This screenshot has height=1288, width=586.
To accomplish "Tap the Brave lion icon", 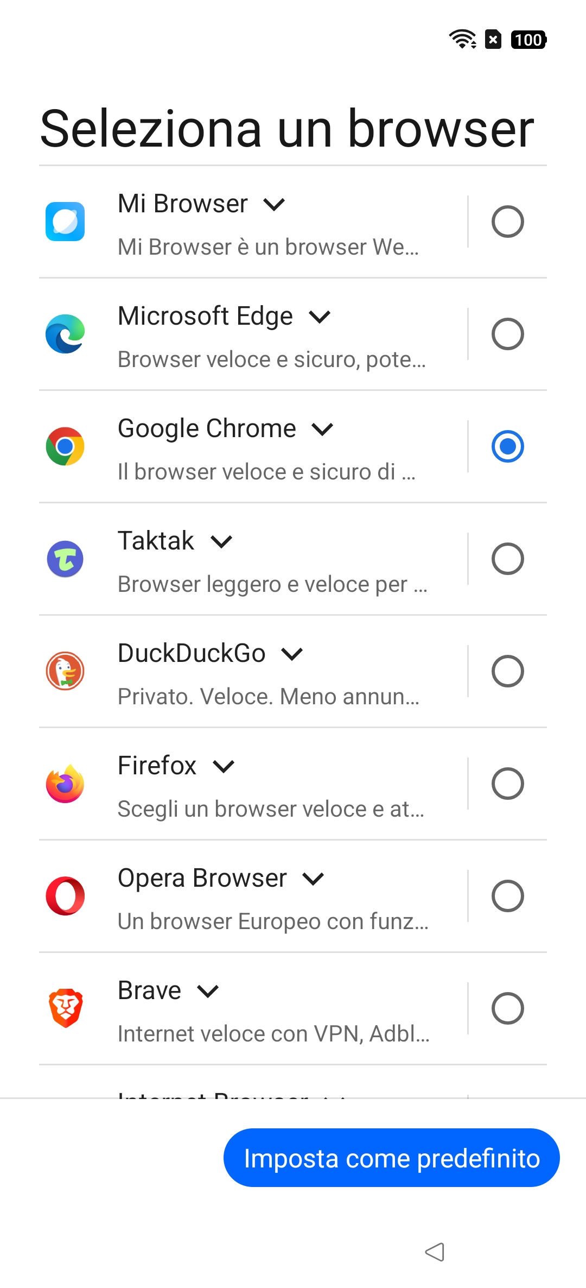I will pos(65,1008).
